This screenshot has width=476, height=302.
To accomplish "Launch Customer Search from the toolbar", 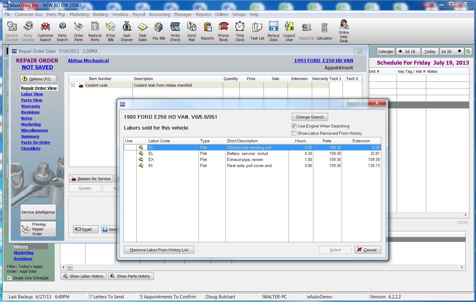I will [46, 31].
